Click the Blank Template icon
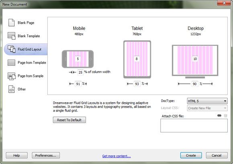Image resolution: width=233 pixels, height=164 pixels. 11,36
